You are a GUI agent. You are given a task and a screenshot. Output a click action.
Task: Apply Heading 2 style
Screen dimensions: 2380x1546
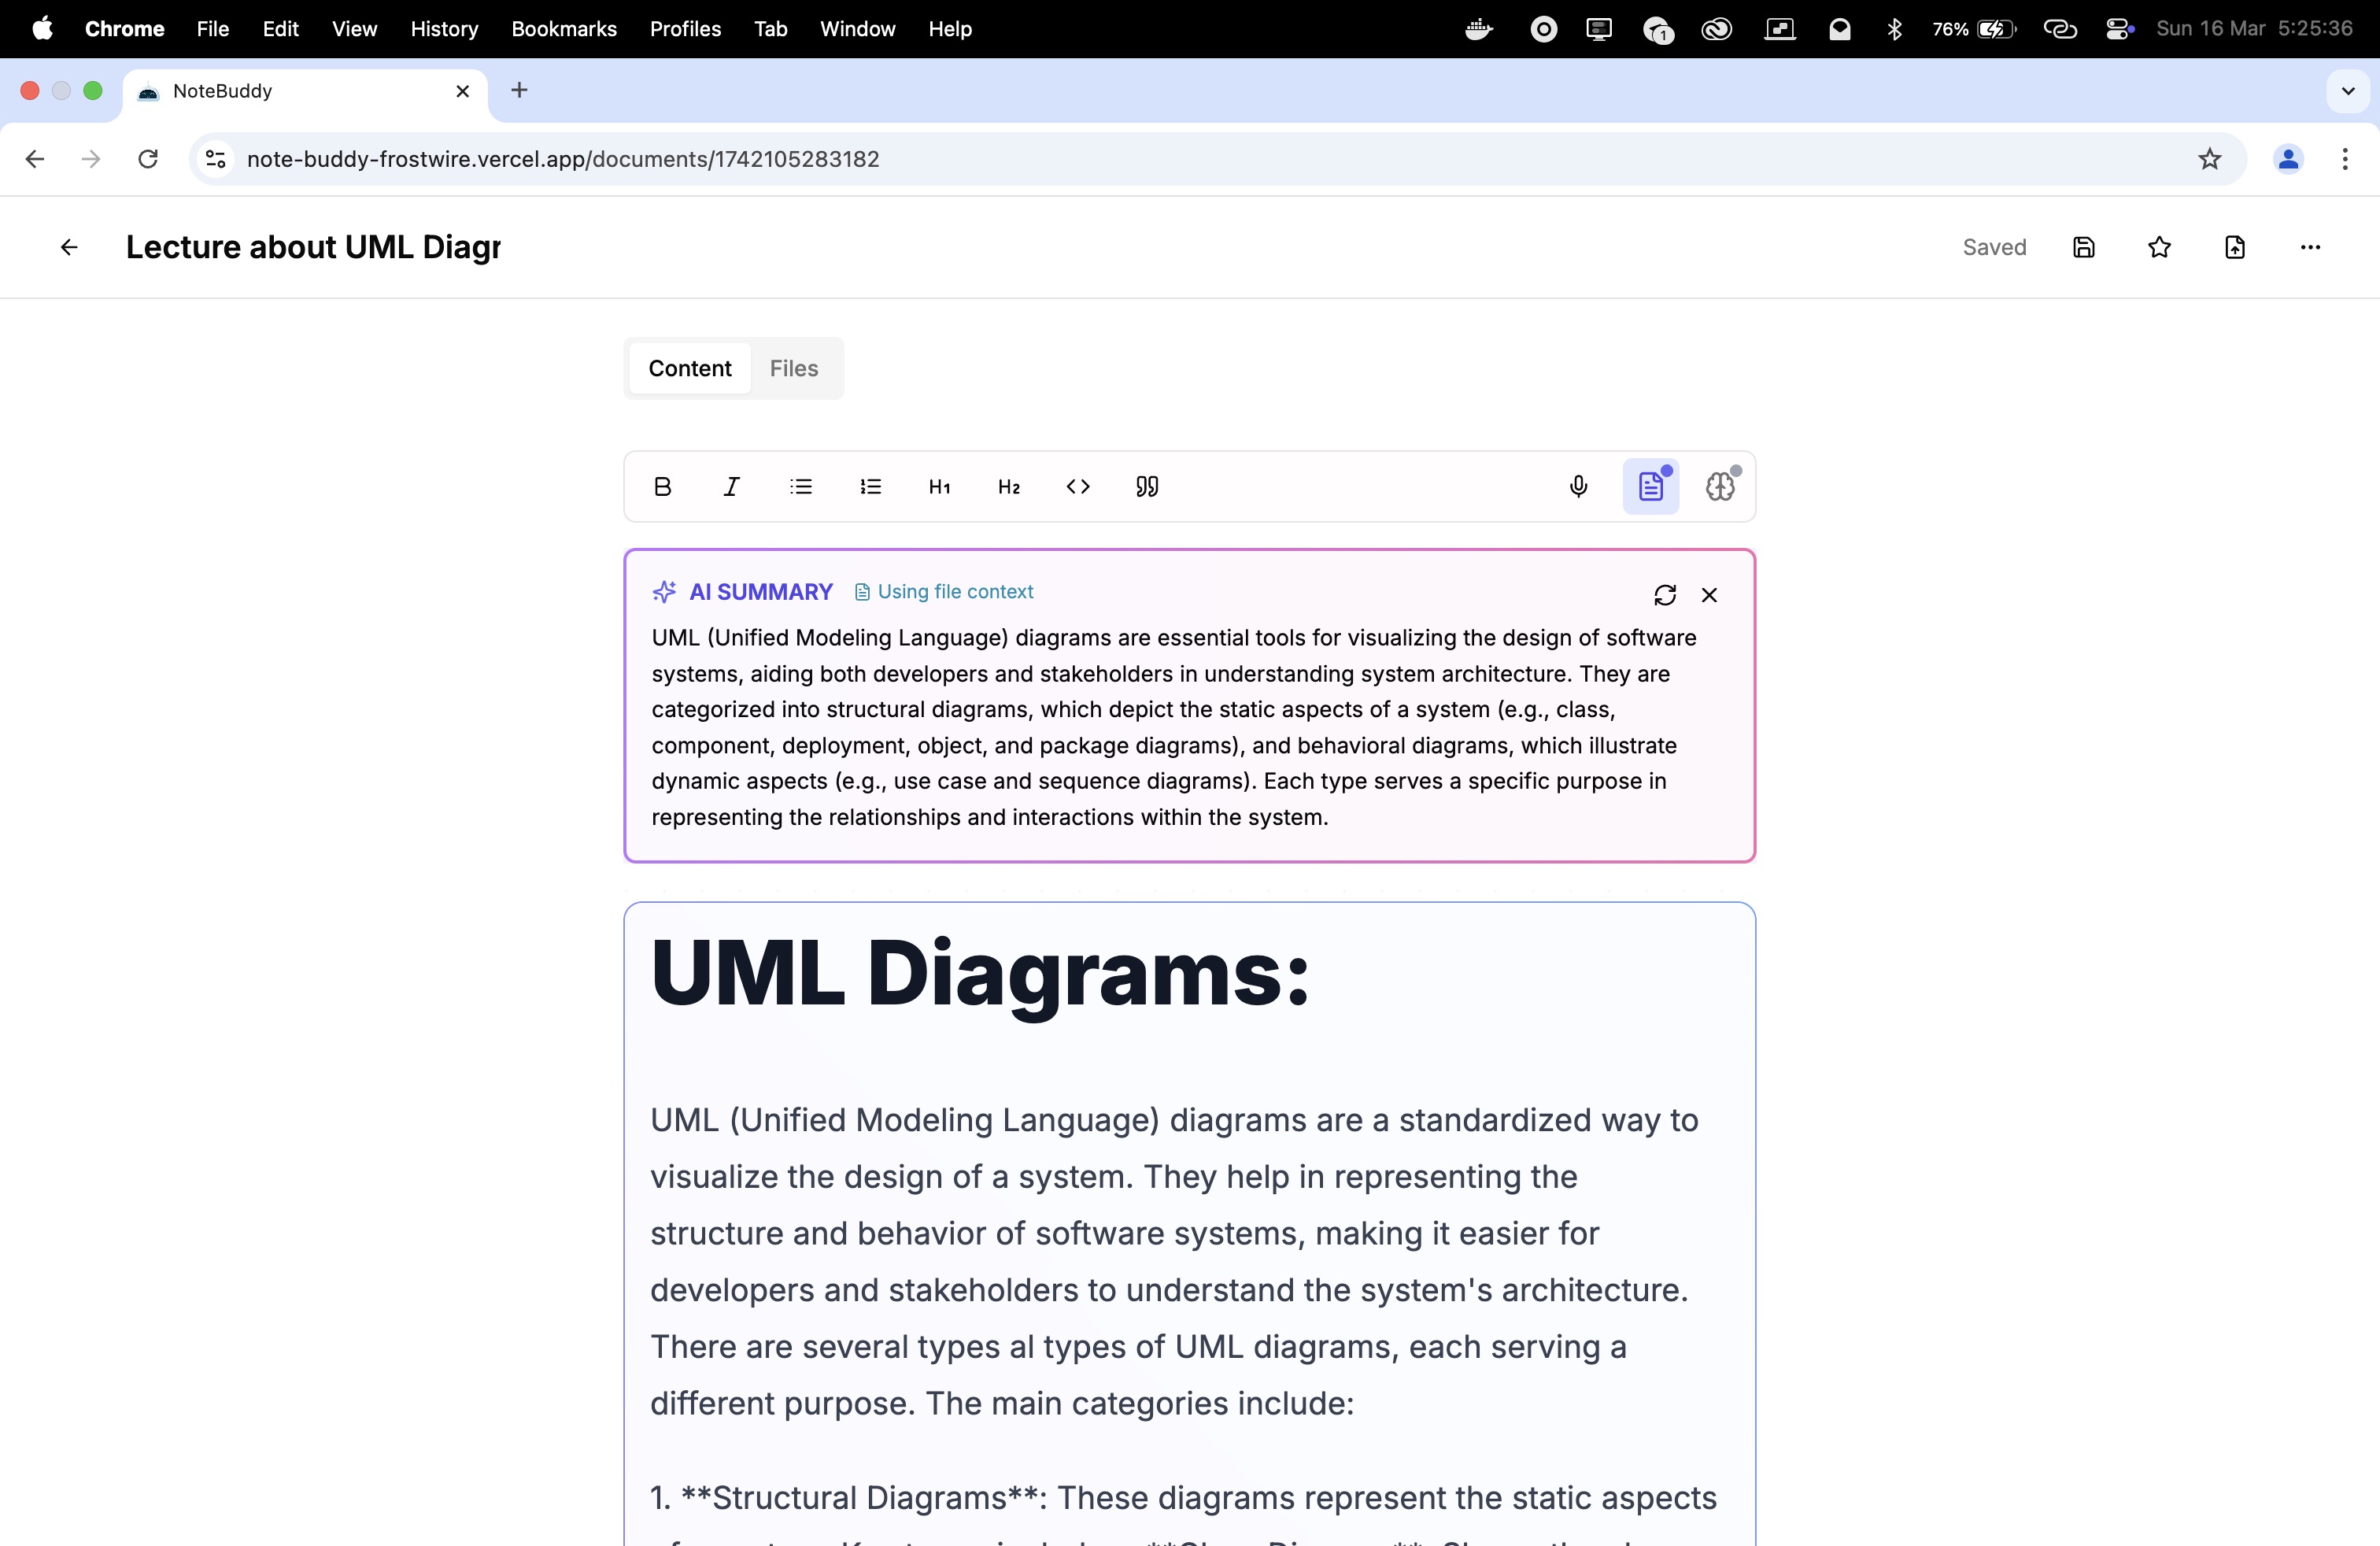tap(1009, 487)
